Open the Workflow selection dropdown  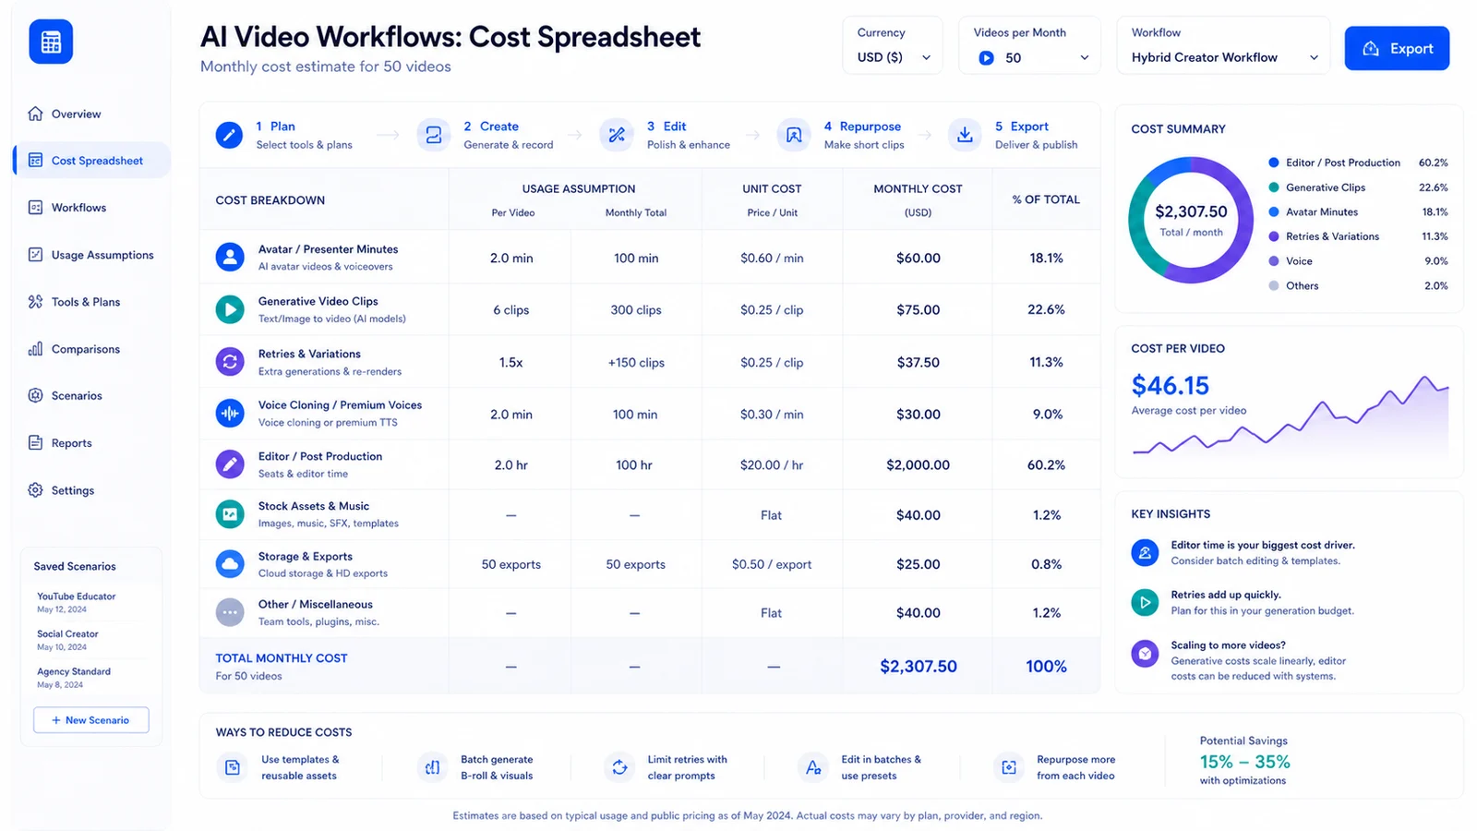click(1223, 45)
